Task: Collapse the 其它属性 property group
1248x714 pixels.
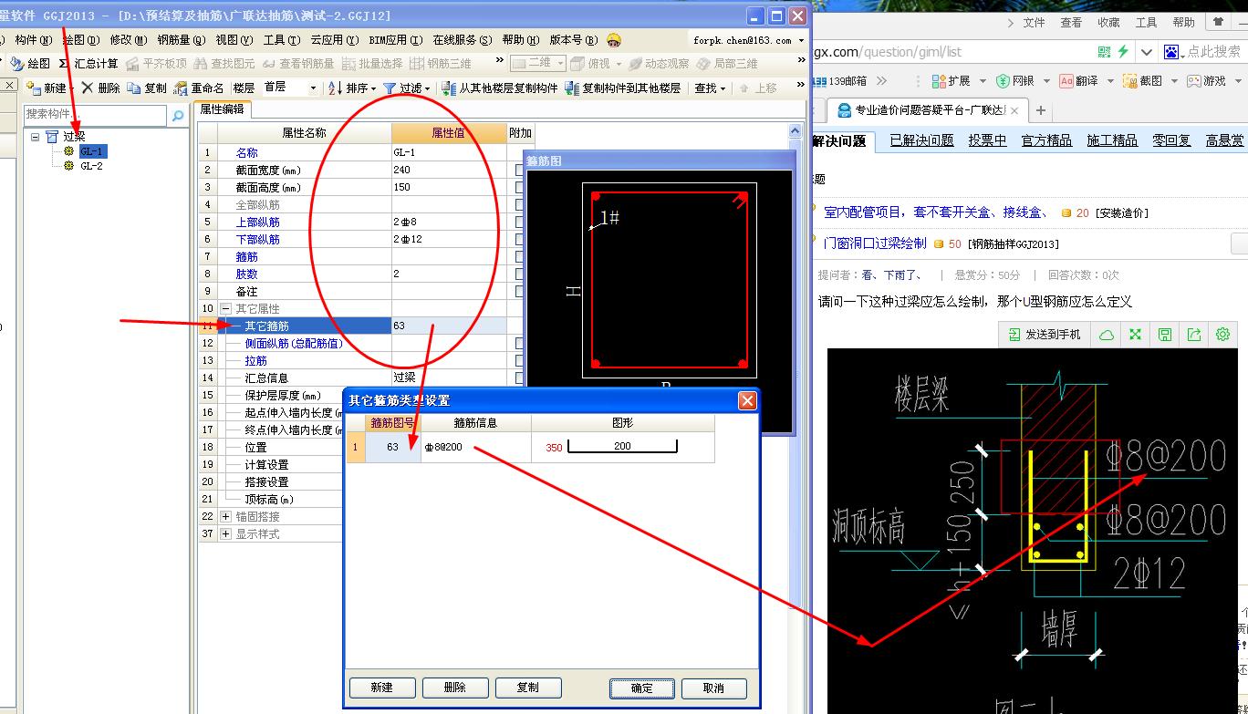Action: click(226, 308)
